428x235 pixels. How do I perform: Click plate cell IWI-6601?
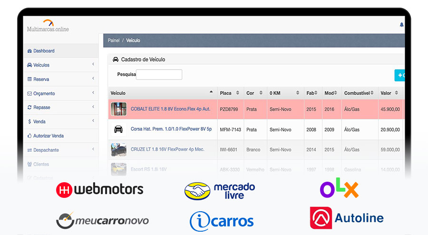coord(228,149)
